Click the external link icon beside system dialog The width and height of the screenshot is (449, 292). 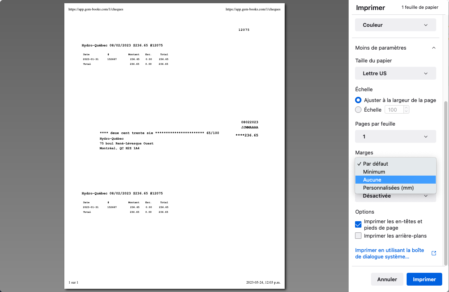click(434, 253)
